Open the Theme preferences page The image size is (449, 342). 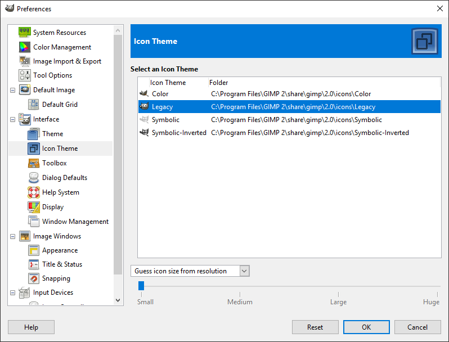(x=53, y=134)
